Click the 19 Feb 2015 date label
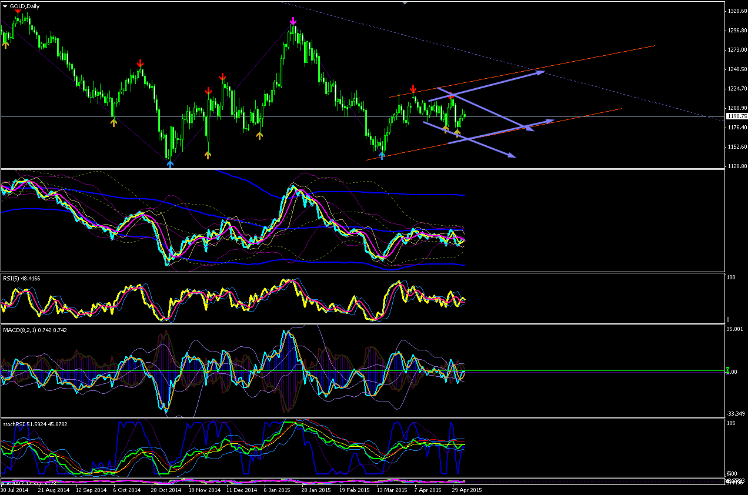 354,489
